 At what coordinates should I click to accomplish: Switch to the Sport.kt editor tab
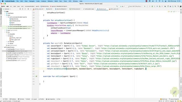[50, 9]
